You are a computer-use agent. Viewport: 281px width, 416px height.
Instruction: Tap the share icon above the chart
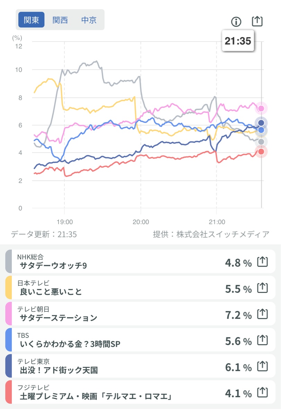(x=257, y=21)
